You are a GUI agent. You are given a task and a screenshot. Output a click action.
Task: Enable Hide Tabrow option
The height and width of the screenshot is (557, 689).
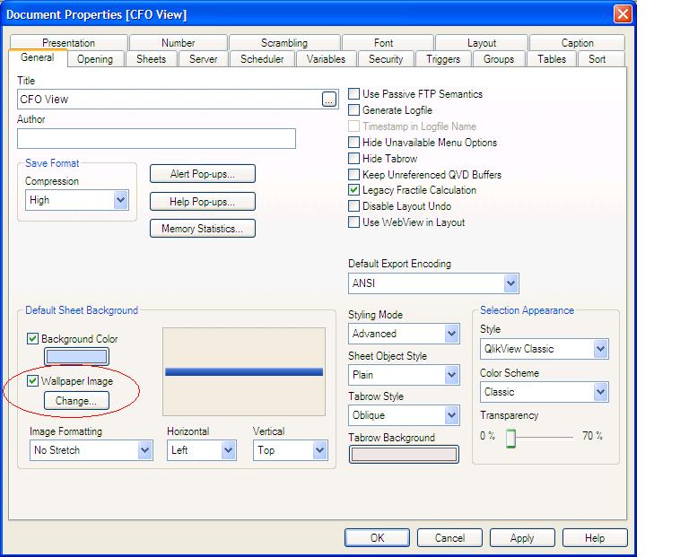[354, 159]
